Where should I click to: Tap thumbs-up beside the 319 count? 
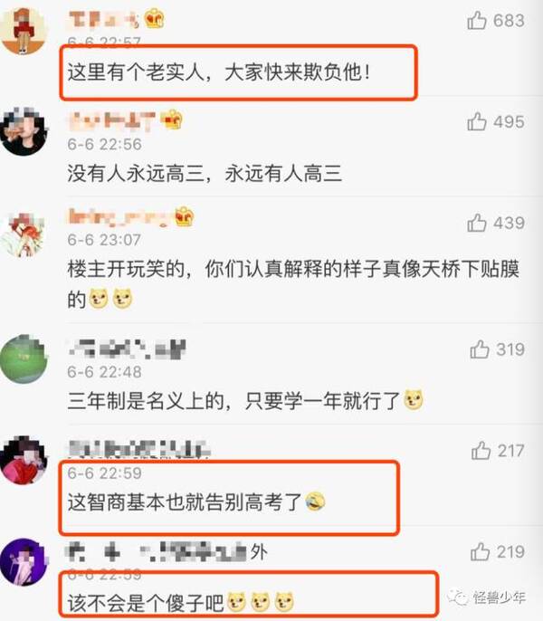click(480, 349)
